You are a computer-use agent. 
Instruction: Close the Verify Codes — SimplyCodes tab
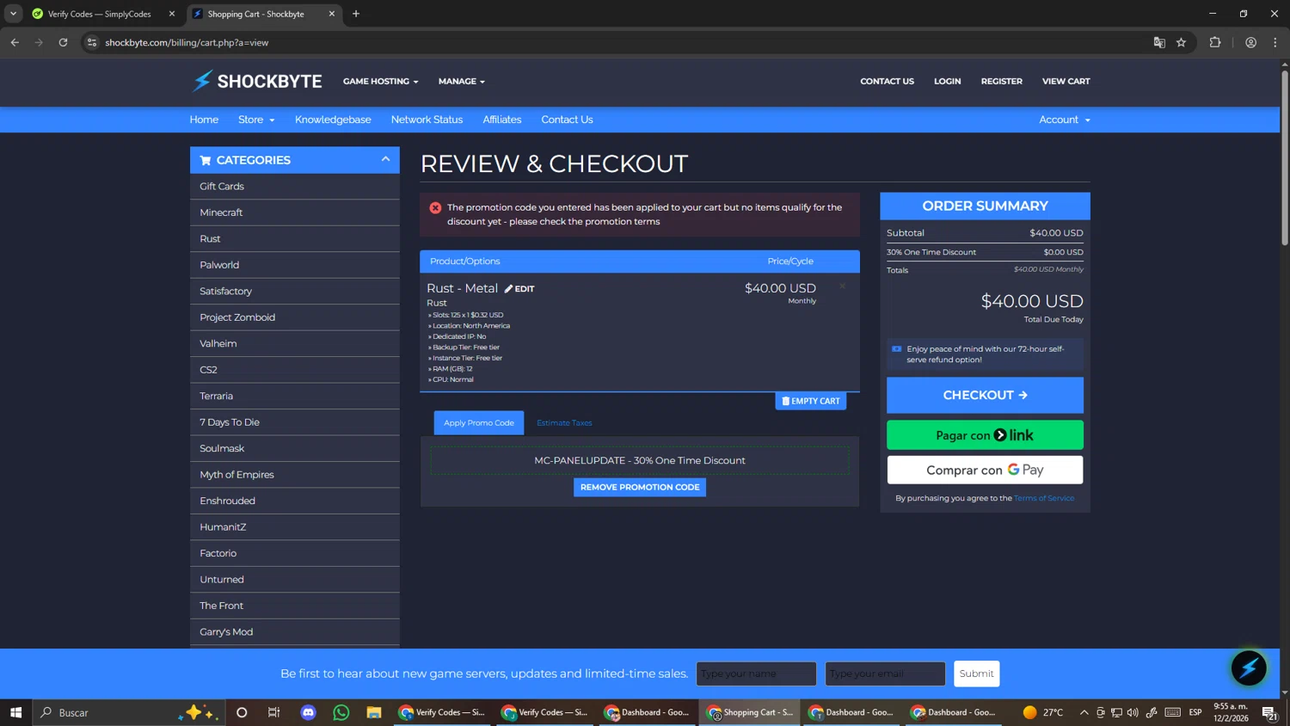click(x=172, y=14)
